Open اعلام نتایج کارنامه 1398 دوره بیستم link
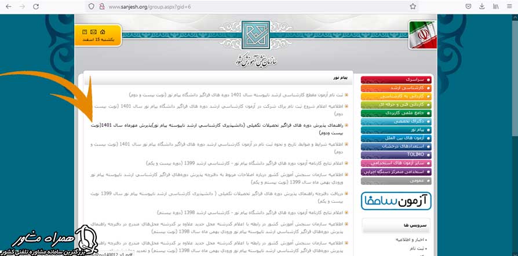Image resolution: width=518 pixels, height=256 pixels. (x=250, y=213)
